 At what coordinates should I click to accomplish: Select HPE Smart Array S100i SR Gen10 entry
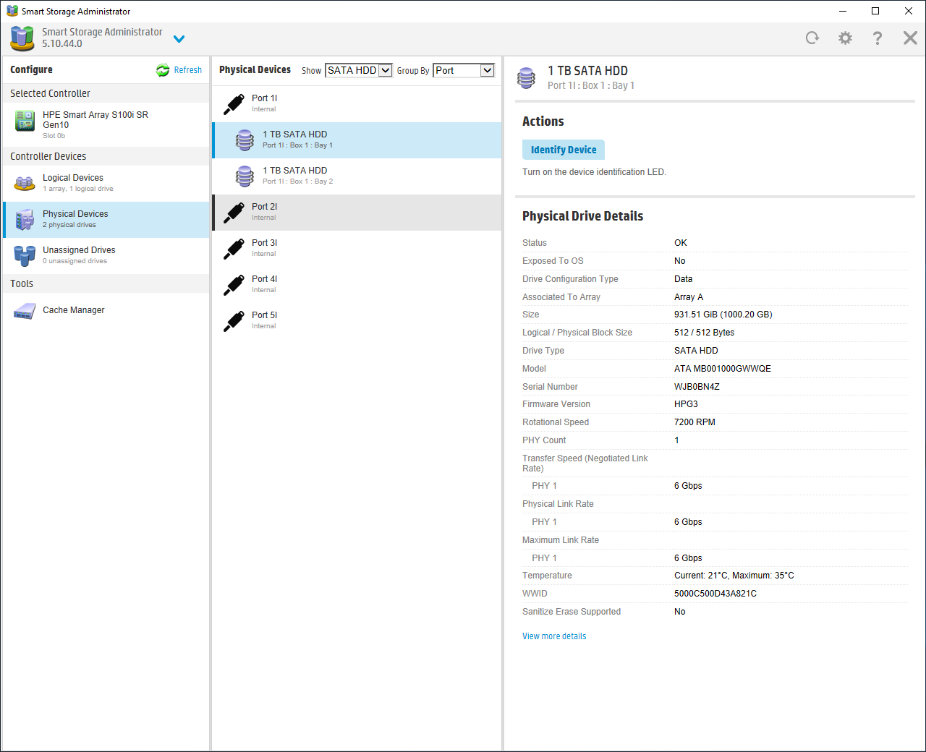coord(106,124)
